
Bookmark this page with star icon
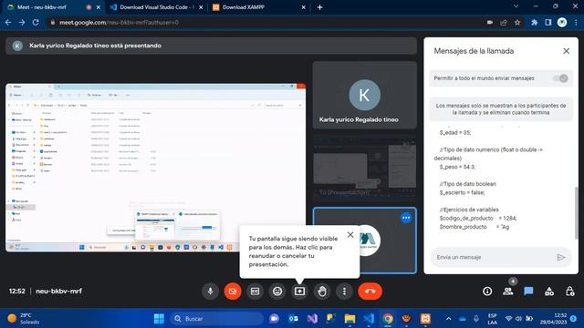coord(517,22)
